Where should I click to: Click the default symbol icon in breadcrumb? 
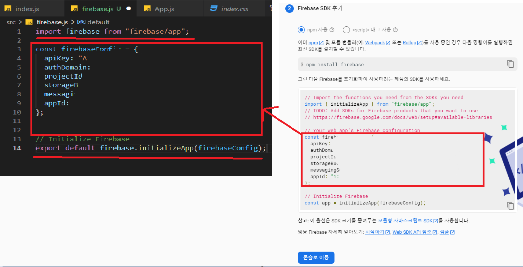(81, 22)
